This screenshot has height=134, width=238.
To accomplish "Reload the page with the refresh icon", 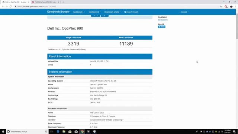I will click(x=11, y=7).
